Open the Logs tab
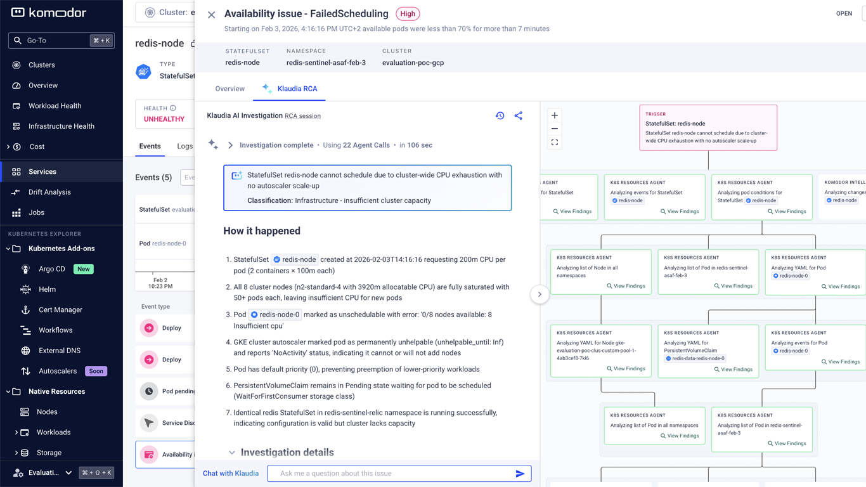The height and width of the screenshot is (487, 866). pos(184,146)
